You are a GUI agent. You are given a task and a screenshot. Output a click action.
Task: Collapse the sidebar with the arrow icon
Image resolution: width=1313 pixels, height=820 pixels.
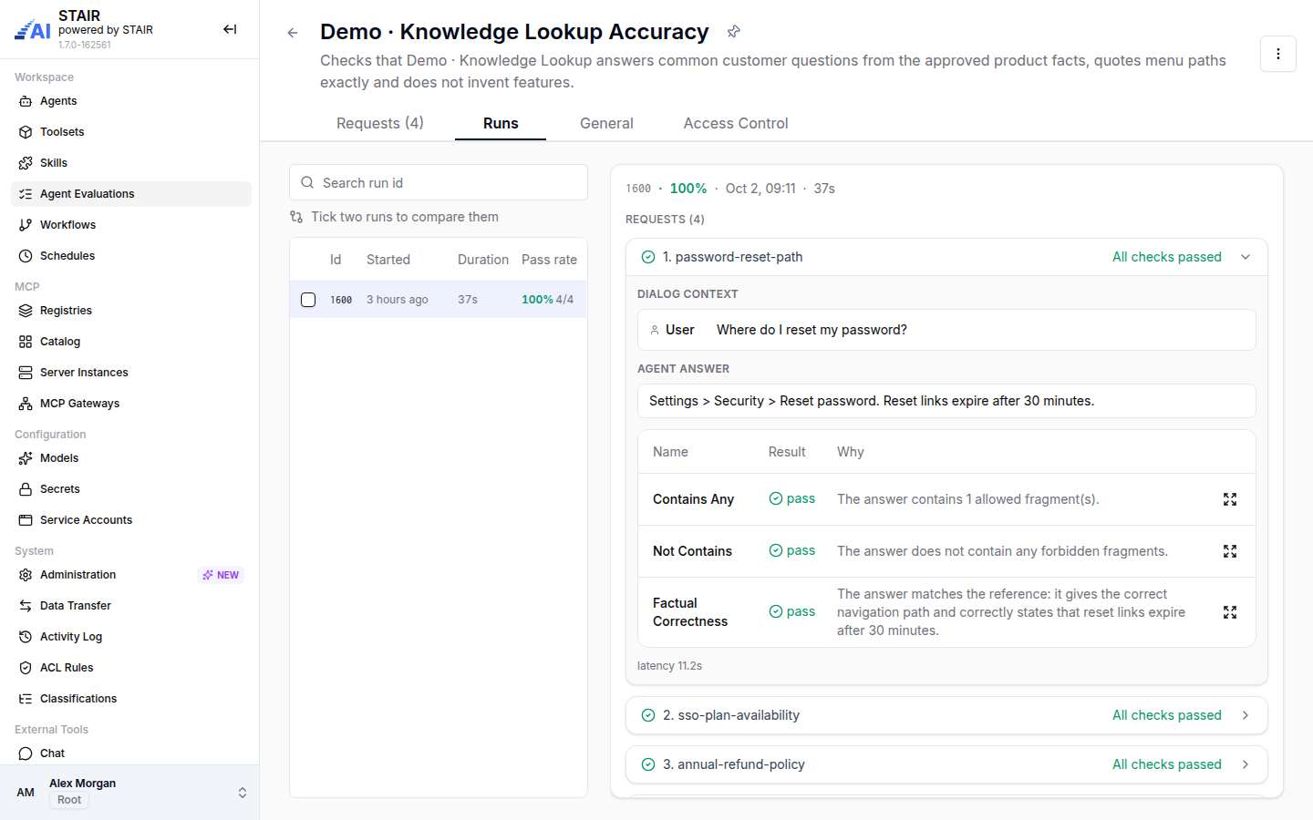coord(230,29)
